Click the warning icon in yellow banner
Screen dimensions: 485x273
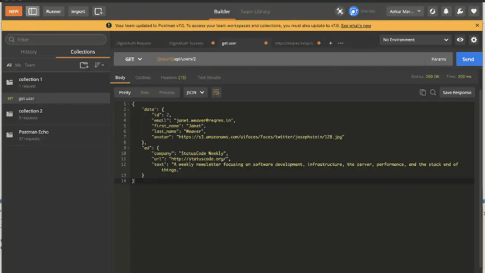109,25
